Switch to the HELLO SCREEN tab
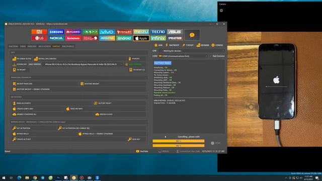The width and height of the screenshot is (322, 181). (44, 46)
